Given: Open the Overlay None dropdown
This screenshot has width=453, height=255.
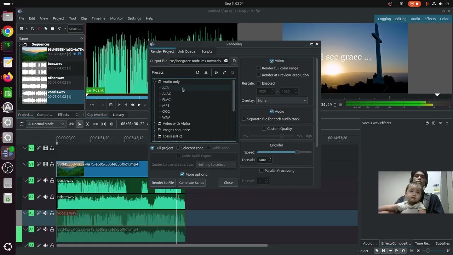Looking at the screenshot, I should [x=282, y=101].
